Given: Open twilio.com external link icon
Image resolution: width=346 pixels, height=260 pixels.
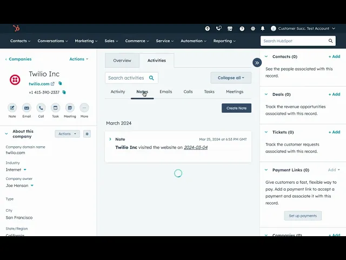Looking at the screenshot, I should pos(52,84).
